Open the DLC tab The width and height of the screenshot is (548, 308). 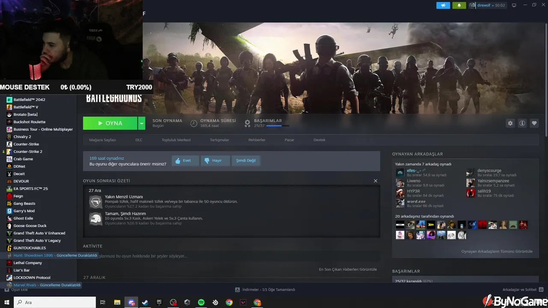point(139,140)
